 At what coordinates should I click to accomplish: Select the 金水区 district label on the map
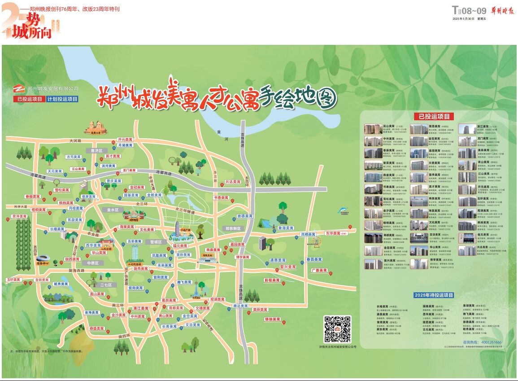point(113,210)
